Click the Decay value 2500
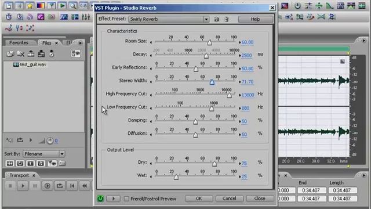371x209 pixels. [246, 56]
